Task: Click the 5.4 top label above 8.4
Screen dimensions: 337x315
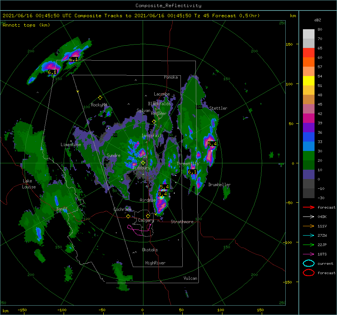Action: 164,187
